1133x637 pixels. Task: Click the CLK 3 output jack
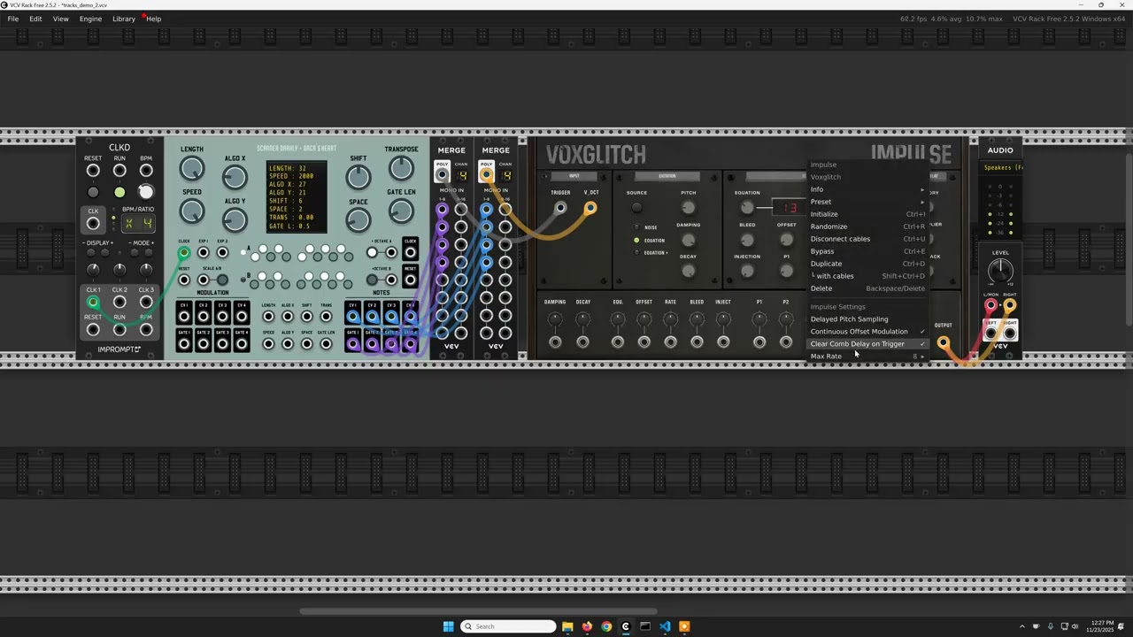(146, 302)
